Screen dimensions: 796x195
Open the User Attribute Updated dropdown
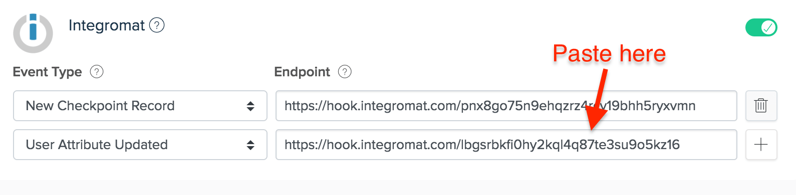click(140, 145)
